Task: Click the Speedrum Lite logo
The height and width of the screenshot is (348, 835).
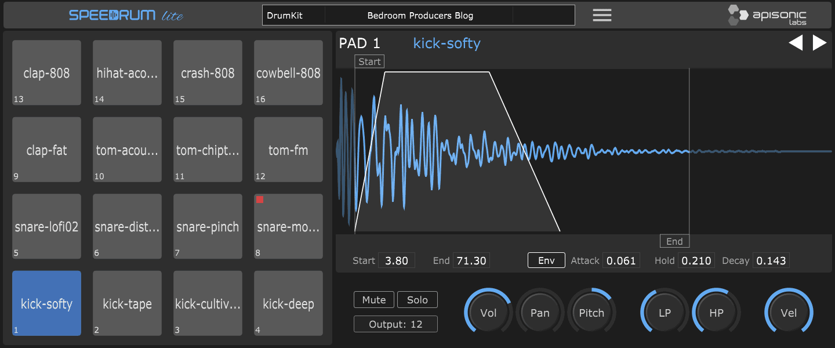Action: 126,15
